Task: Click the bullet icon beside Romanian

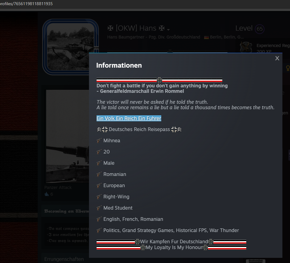Action: coord(99,174)
